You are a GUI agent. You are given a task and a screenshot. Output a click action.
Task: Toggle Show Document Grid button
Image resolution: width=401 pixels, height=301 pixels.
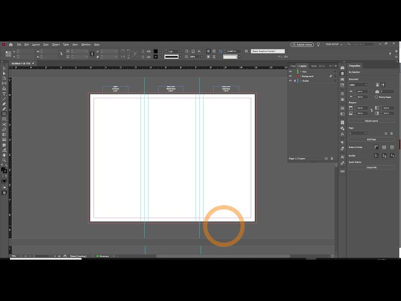392,147
